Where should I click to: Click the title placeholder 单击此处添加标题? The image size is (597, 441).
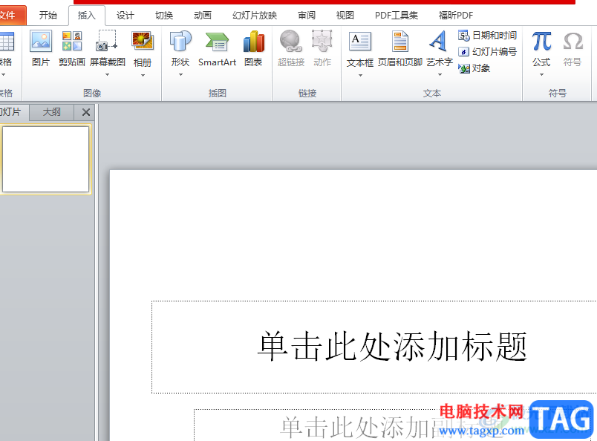point(374,347)
